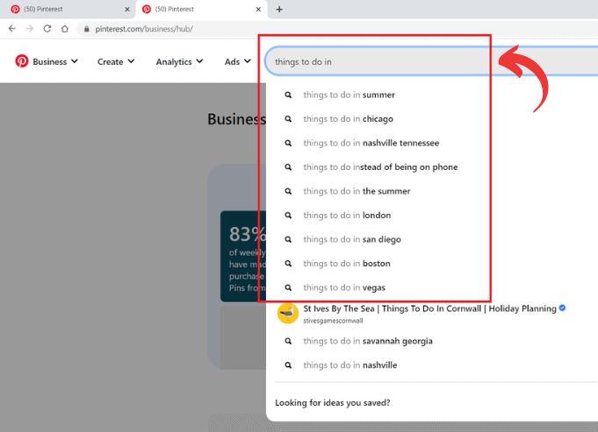Expand the Analytics dropdown
This screenshot has height=432, width=598.
[179, 61]
